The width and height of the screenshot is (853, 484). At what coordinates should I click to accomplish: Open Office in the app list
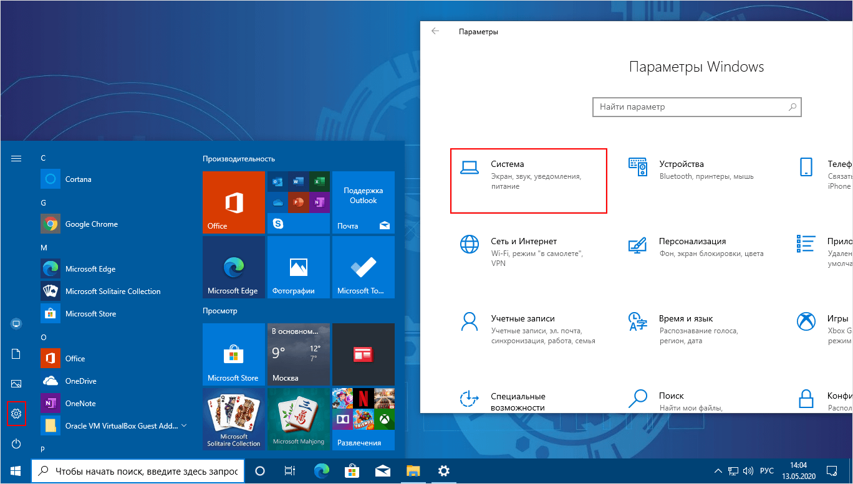point(115,359)
